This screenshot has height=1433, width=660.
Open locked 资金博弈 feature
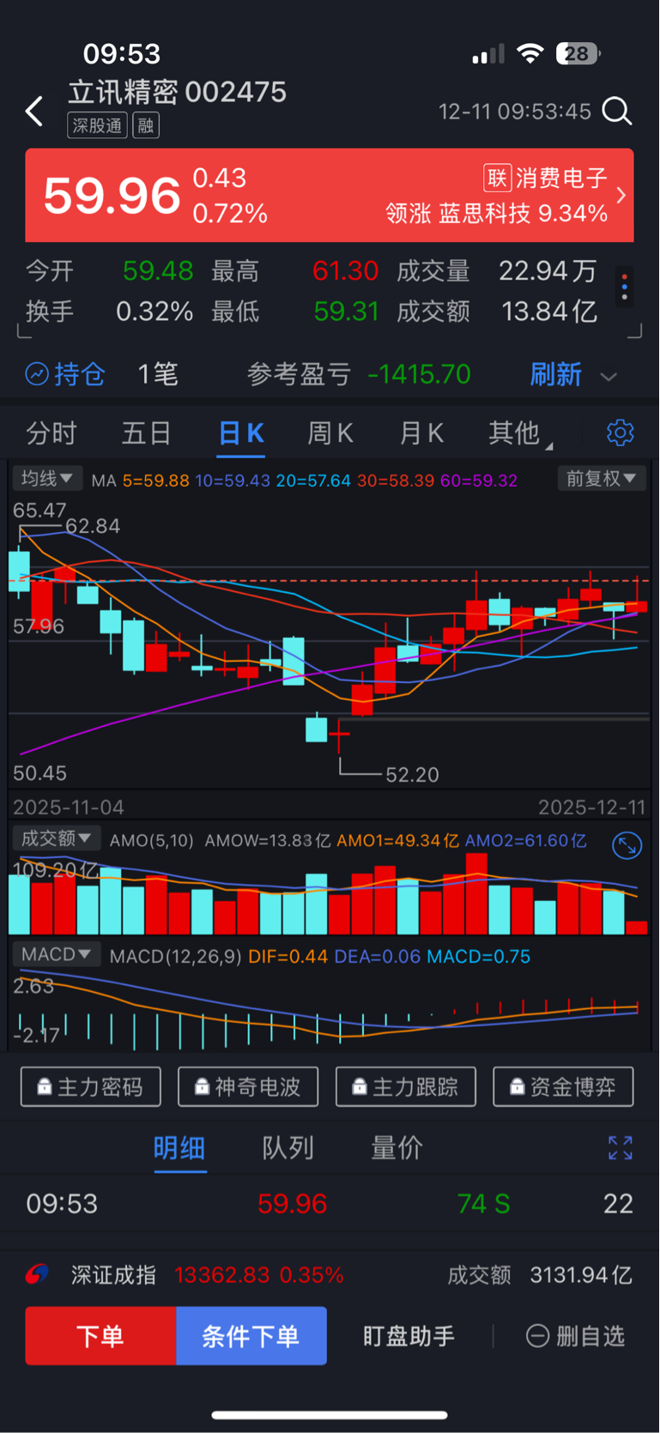pos(564,1087)
